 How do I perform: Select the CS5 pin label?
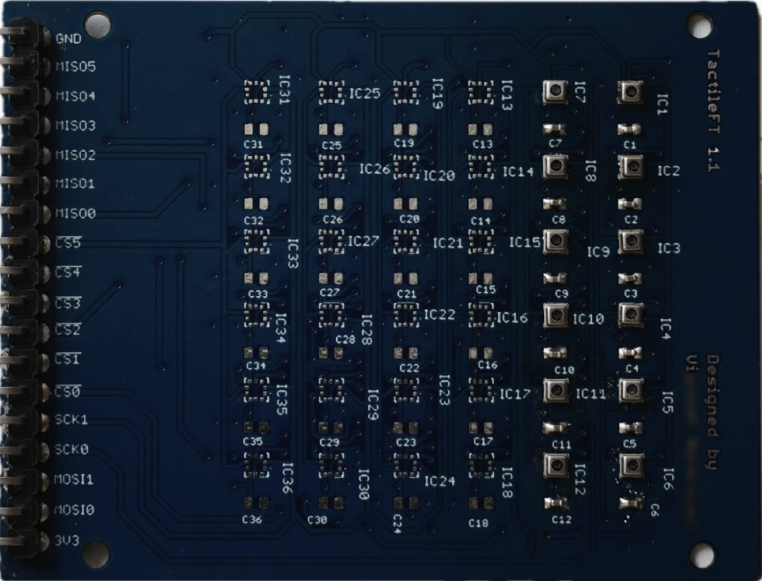(x=68, y=243)
